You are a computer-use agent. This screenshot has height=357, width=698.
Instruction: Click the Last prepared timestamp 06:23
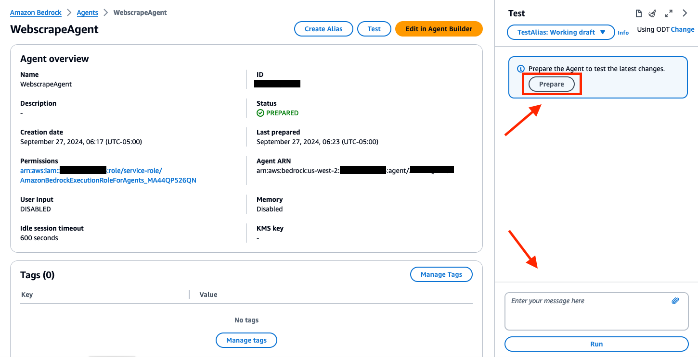click(317, 142)
